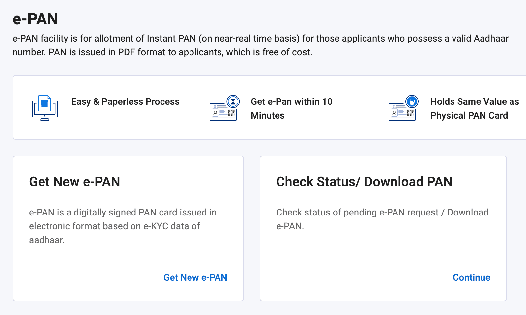Screen dimensions: 526x315
Task: Click the hourglass badge icon
Action: [x=233, y=101]
